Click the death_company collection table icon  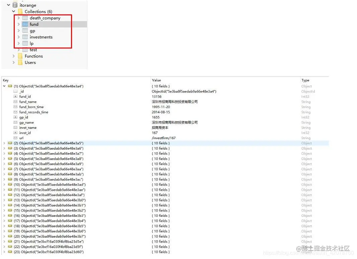(25, 18)
